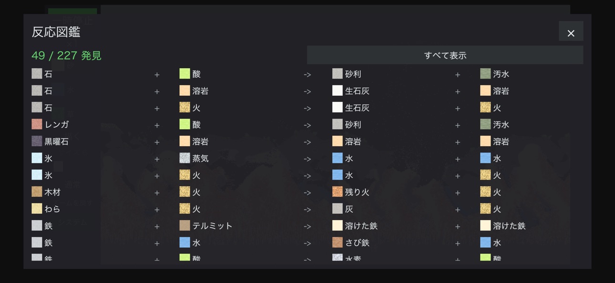Select 鉄 swatch in the テルミット row
This screenshot has width=615, height=283.
(x=37, y=225)
